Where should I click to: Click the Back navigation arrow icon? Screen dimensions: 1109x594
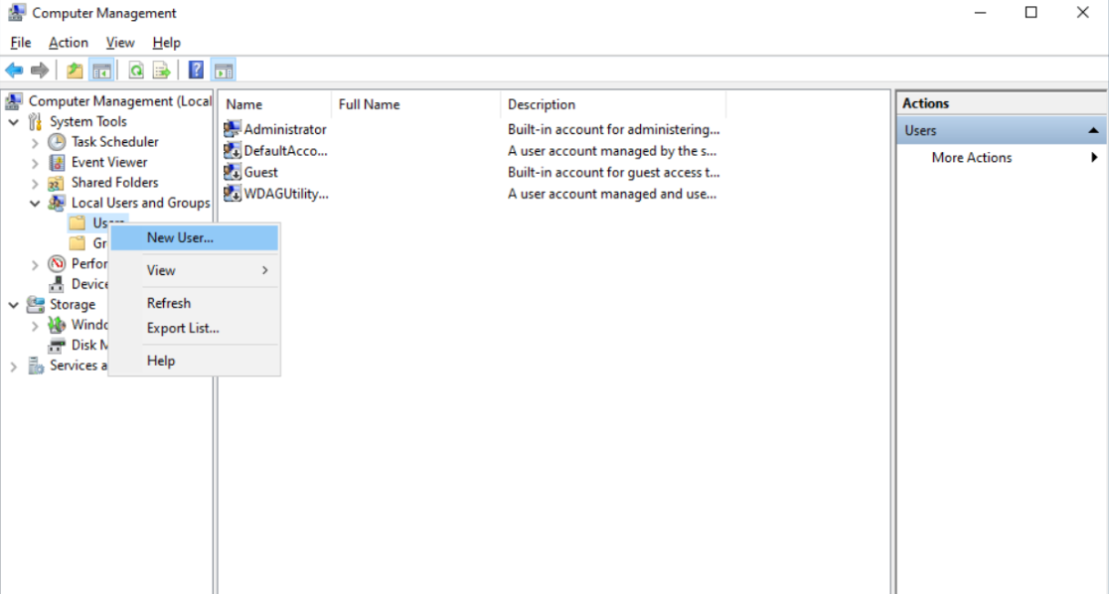coord(14,70)
